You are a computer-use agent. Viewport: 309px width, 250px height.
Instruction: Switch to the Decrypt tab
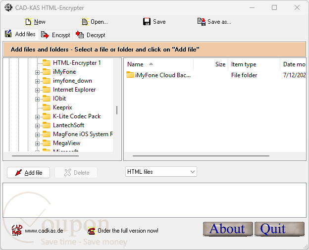[90, 35]
